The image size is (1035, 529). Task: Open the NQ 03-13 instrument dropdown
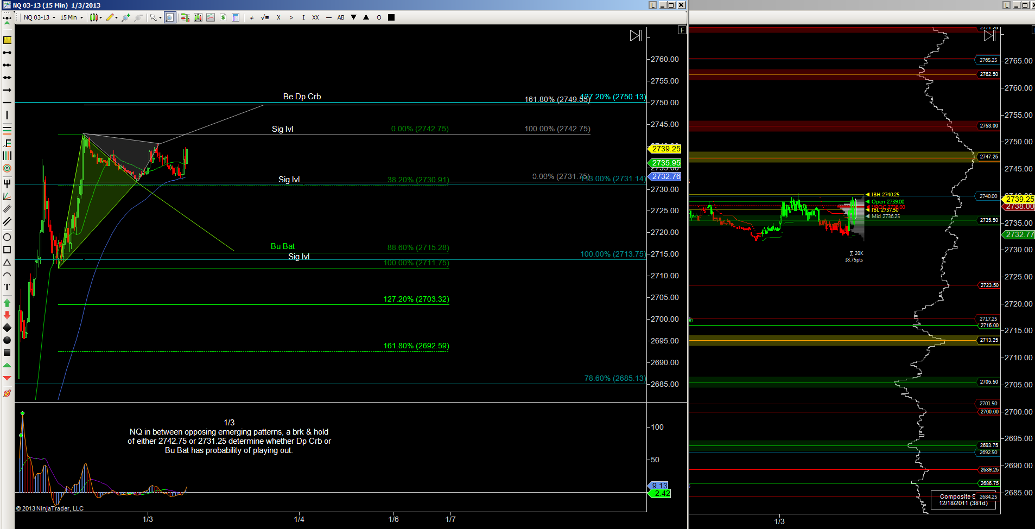(39, 17)
